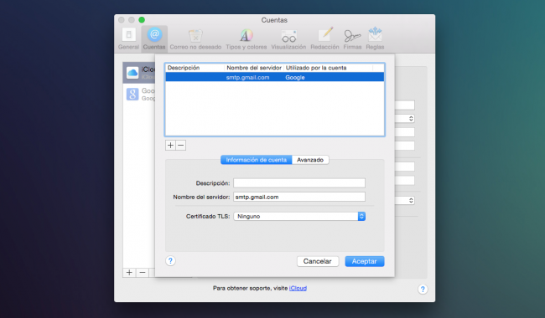
Task: Switch to the Avanzado tab
Action: coord(310,160)
